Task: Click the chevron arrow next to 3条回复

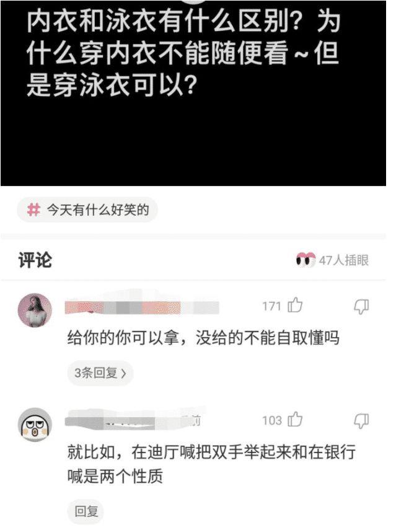Action: (x=123, y=374)
